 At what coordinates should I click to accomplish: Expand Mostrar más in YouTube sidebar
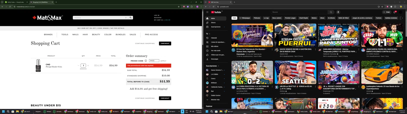point(216,100)
